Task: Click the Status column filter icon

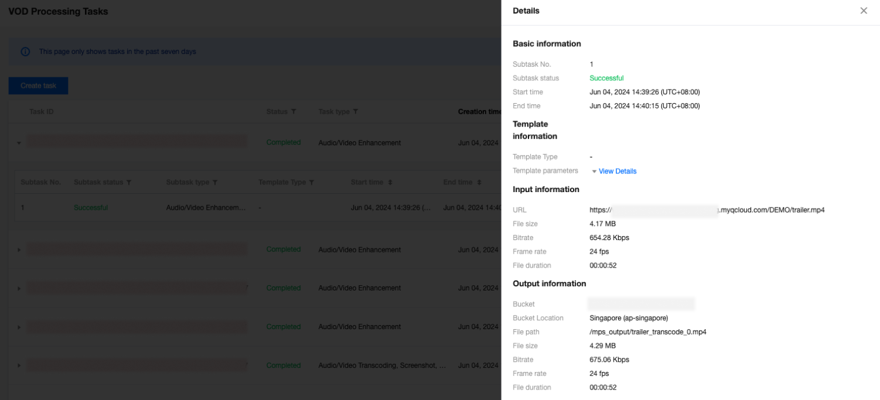Action: (x=294, y=112)
